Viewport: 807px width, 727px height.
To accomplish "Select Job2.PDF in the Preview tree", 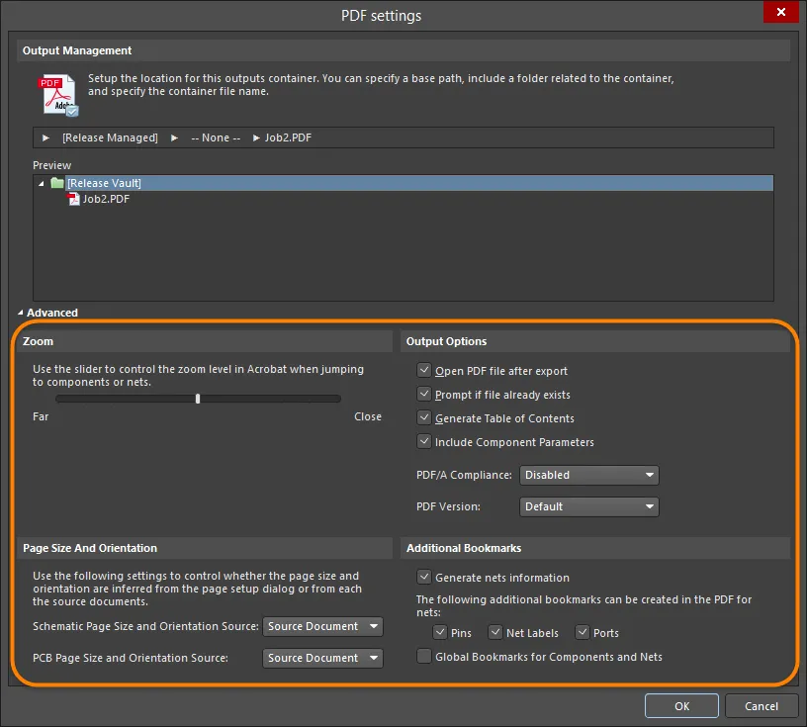I will 106,199.
